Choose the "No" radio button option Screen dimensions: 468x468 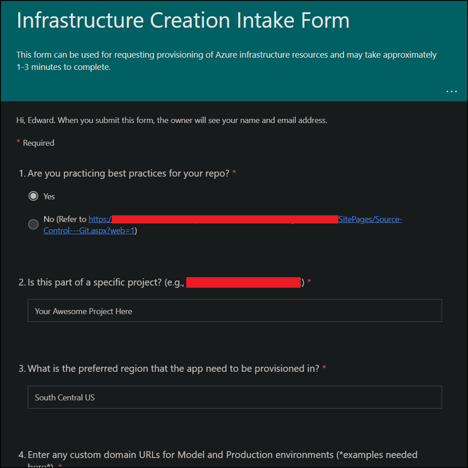34,224
